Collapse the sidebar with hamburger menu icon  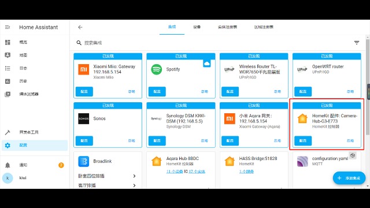coord(8,27)
